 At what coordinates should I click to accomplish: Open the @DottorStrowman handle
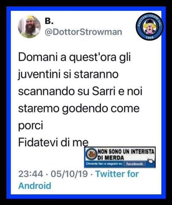(84, 32)
